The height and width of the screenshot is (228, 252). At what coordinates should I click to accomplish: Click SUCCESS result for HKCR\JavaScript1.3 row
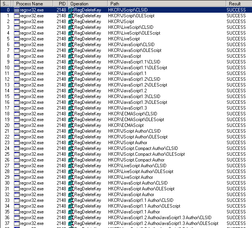pyautogui.click(x=236, y=108)
